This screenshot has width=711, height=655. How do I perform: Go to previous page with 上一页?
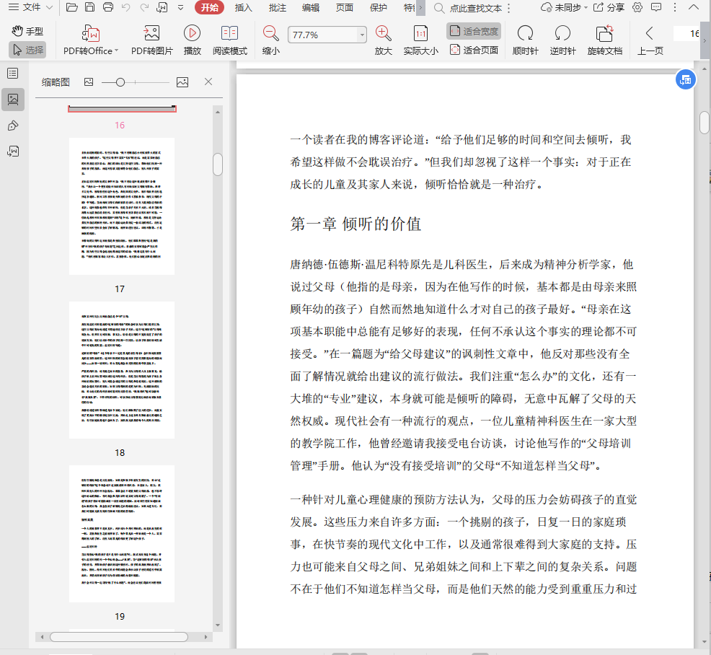650,40
